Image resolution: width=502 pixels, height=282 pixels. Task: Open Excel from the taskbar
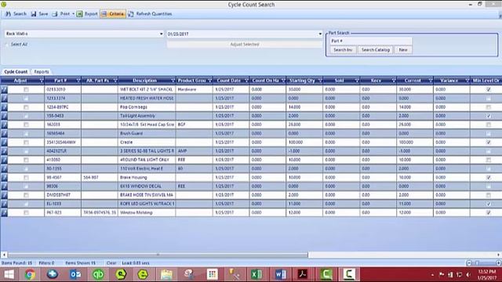(256, 275)
